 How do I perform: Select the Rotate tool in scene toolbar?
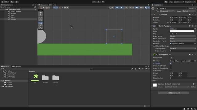coord(41,18)
